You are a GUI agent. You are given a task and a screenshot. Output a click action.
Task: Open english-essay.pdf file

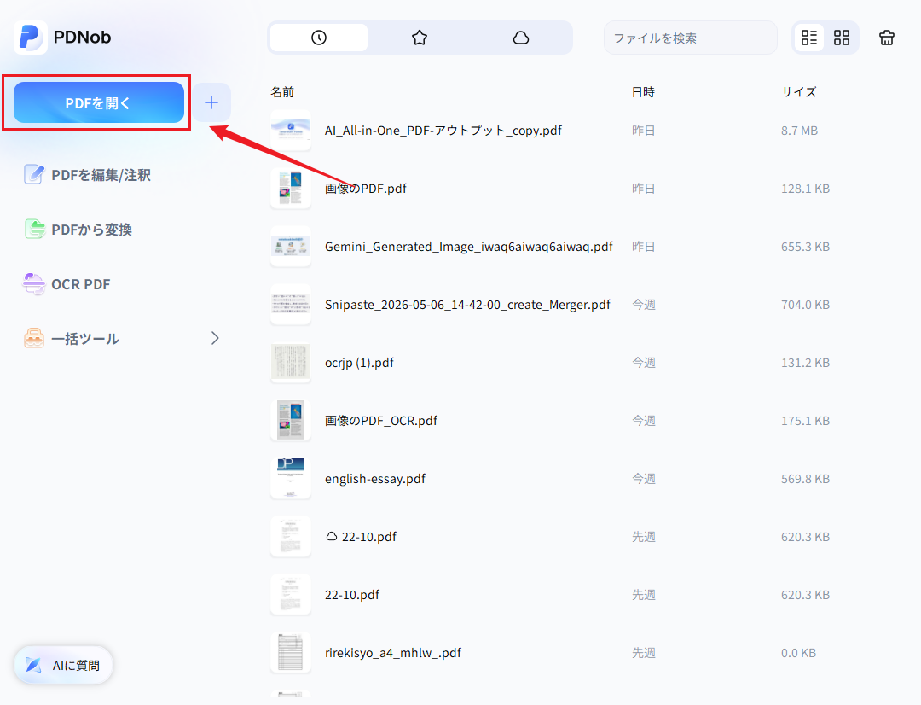(375, 479)
